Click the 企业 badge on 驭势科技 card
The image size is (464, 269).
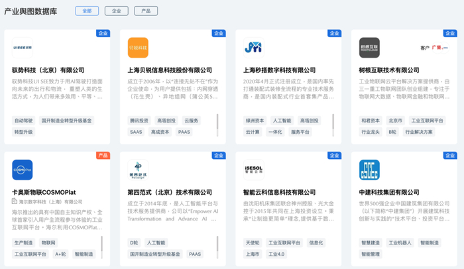(x=103, y=33)
